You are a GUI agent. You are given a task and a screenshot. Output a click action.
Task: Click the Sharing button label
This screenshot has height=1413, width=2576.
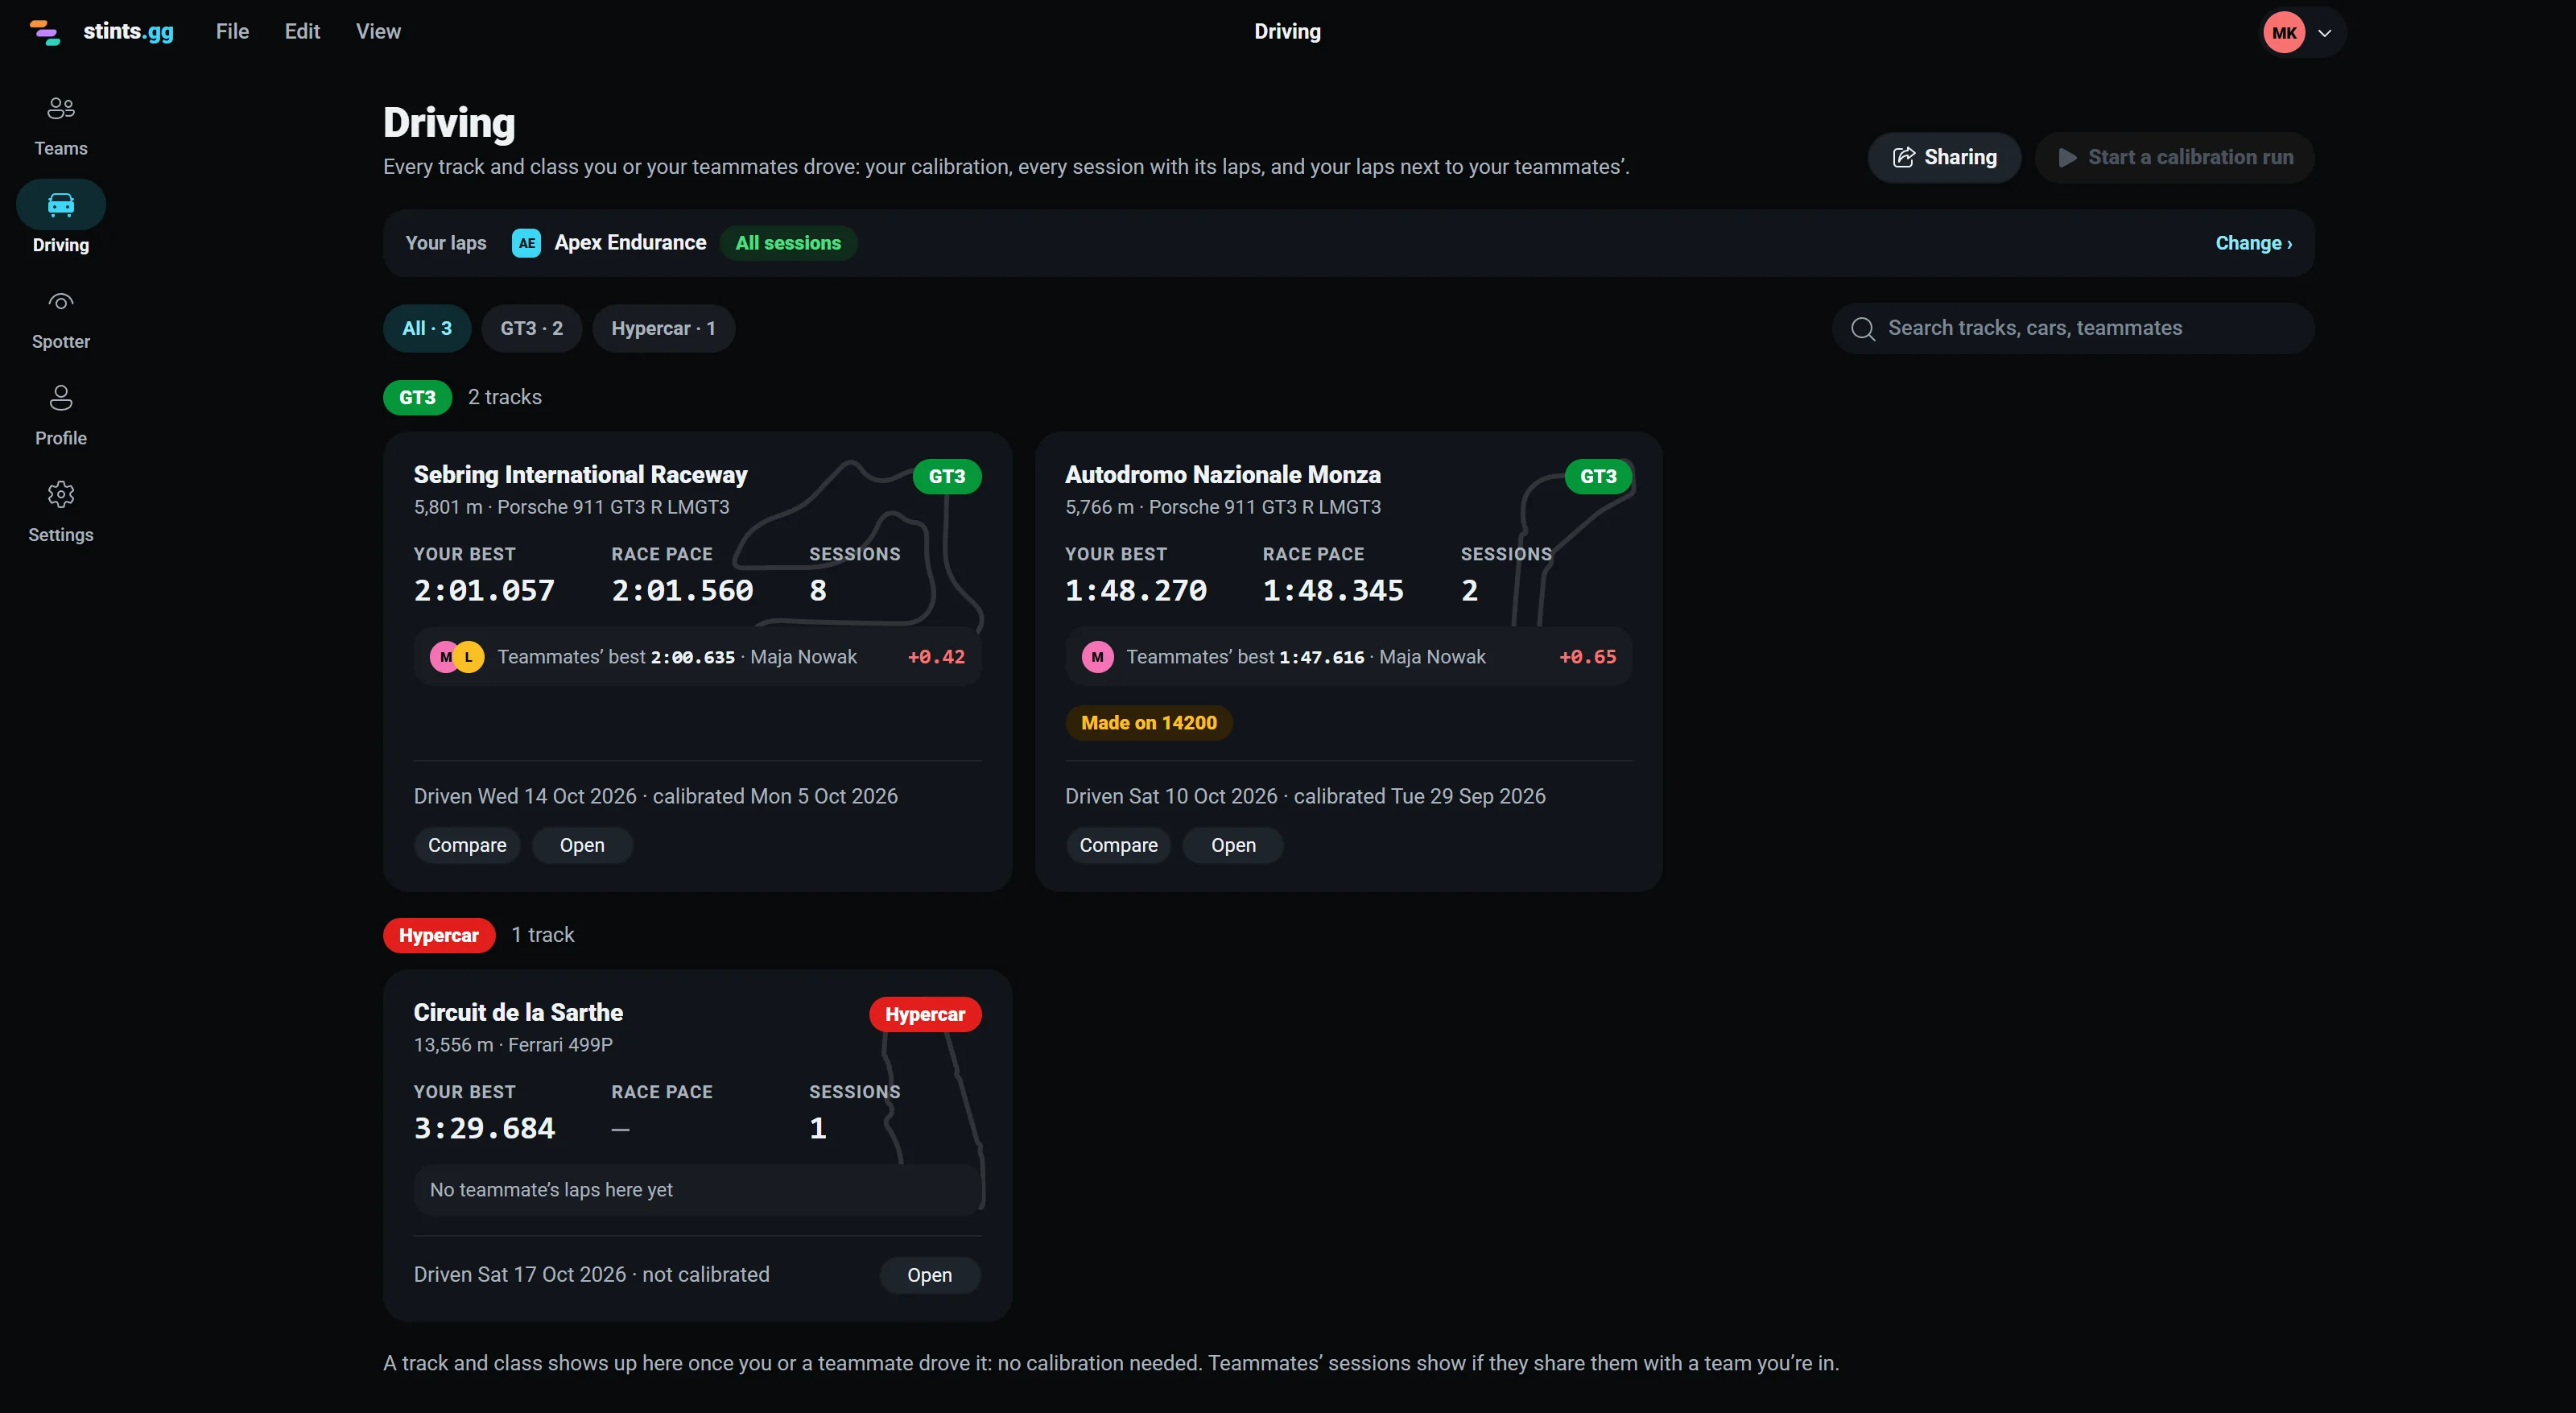click(1960, 157)
